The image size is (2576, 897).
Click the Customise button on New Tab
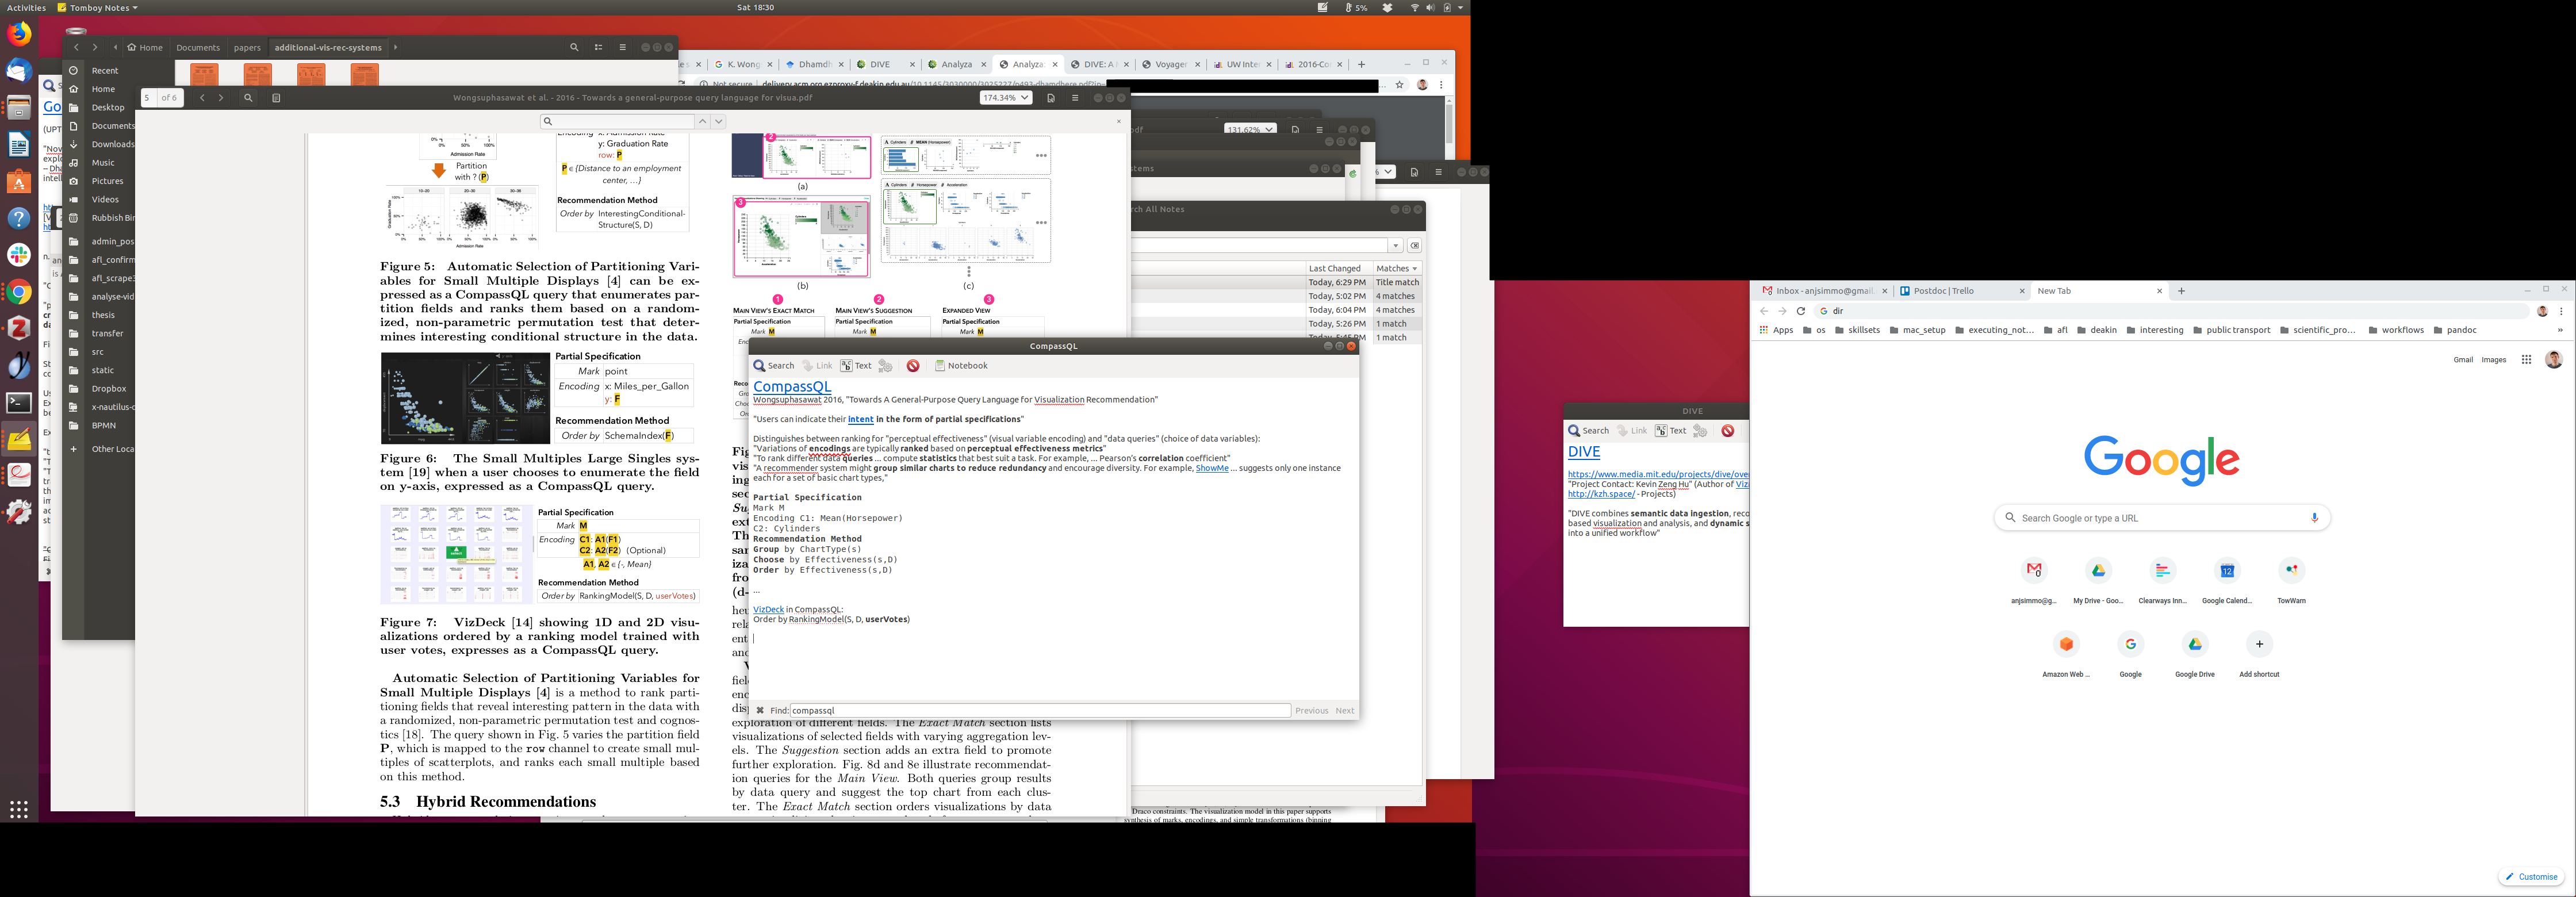(2531, 877)
